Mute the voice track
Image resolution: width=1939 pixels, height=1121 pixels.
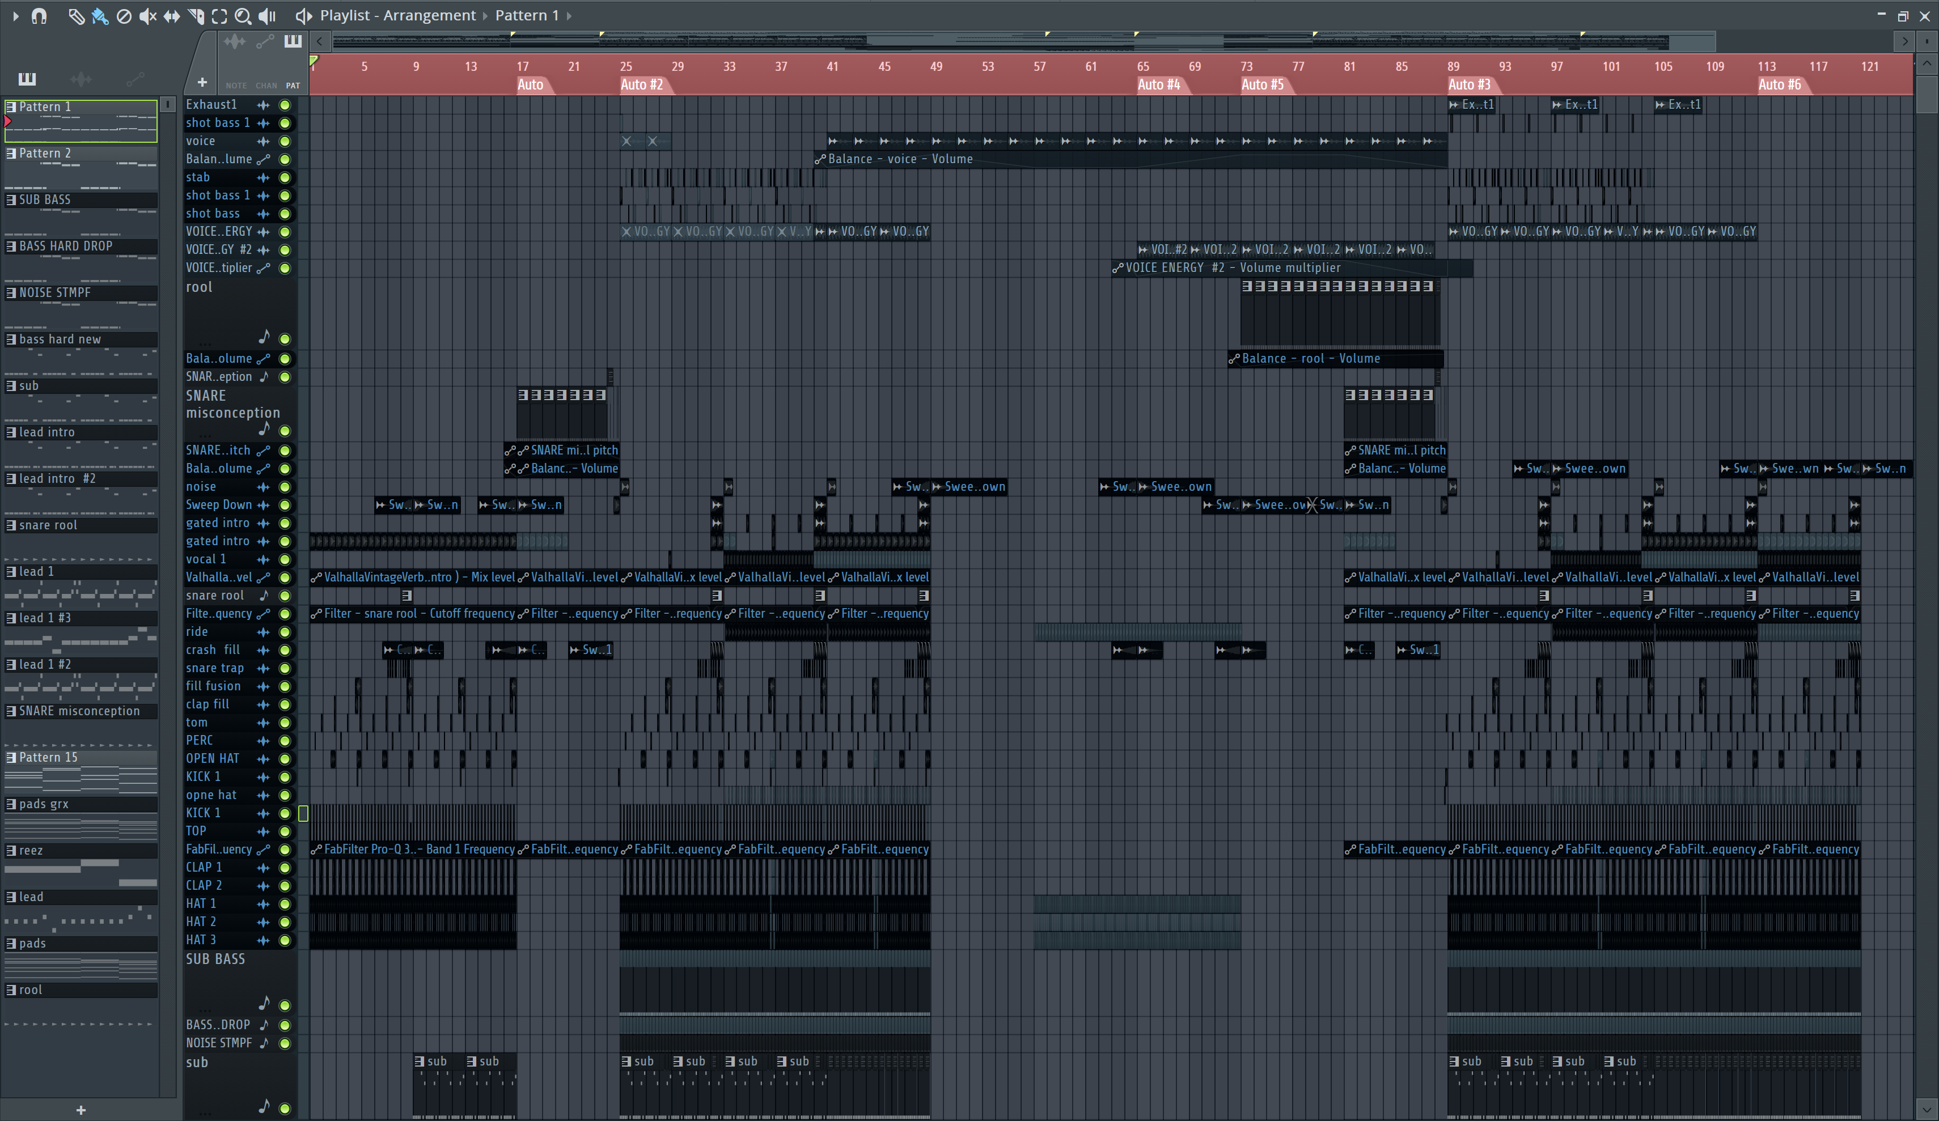click(x=285, y=141)
